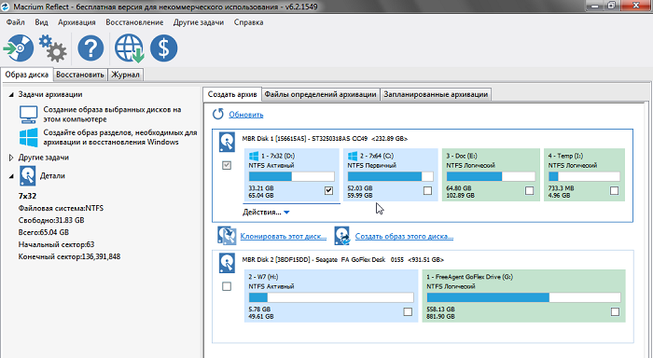Check the FreeAgent GoFlex Drive (G:) checkbox

615,311
